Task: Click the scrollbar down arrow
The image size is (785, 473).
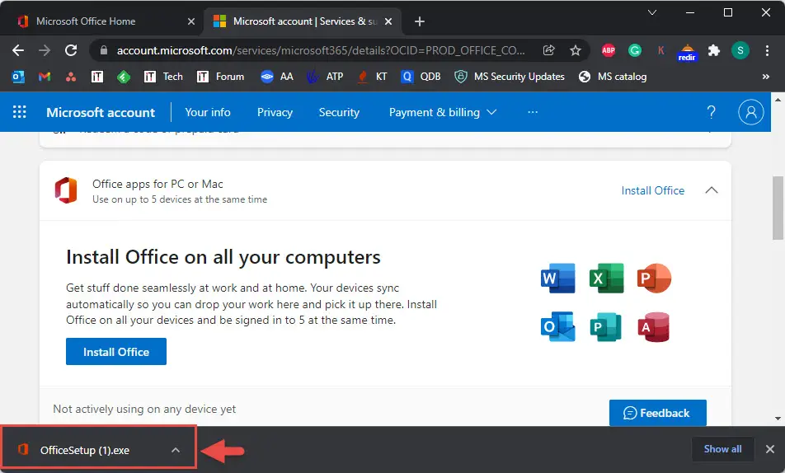Action: coord(778,418)
